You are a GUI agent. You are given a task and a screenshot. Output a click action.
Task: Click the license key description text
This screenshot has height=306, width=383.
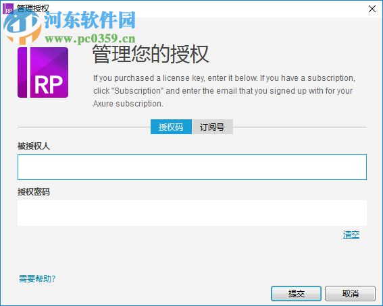[x=224, y=91]
